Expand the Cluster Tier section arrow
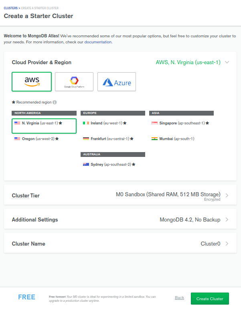Image resolution: width=241 pixels, height=309 pixels. point(227,195)
